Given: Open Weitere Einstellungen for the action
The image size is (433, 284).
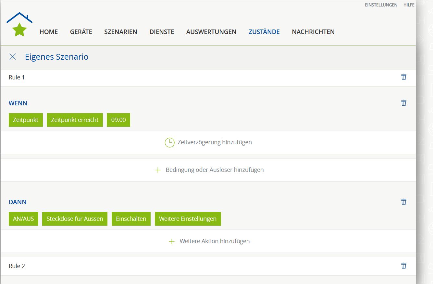Looking at the screenshot, I should [188, 219].
